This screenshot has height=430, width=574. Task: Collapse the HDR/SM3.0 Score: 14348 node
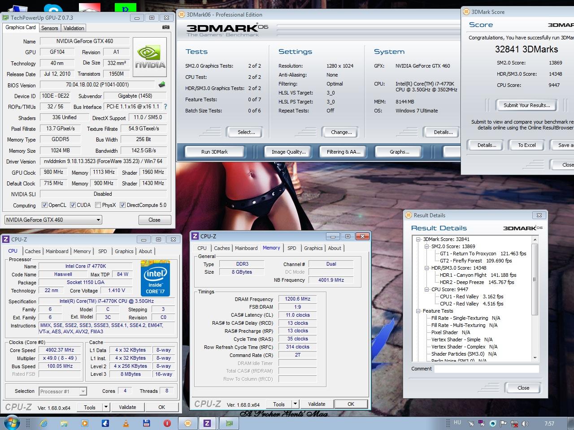tap(427, 268)
